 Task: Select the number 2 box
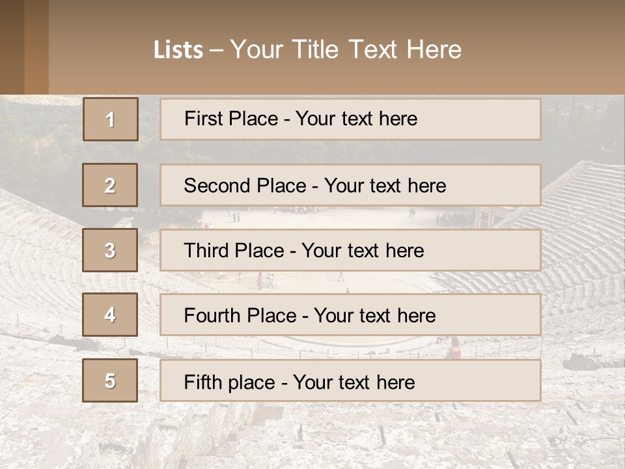tap(111, 185)
